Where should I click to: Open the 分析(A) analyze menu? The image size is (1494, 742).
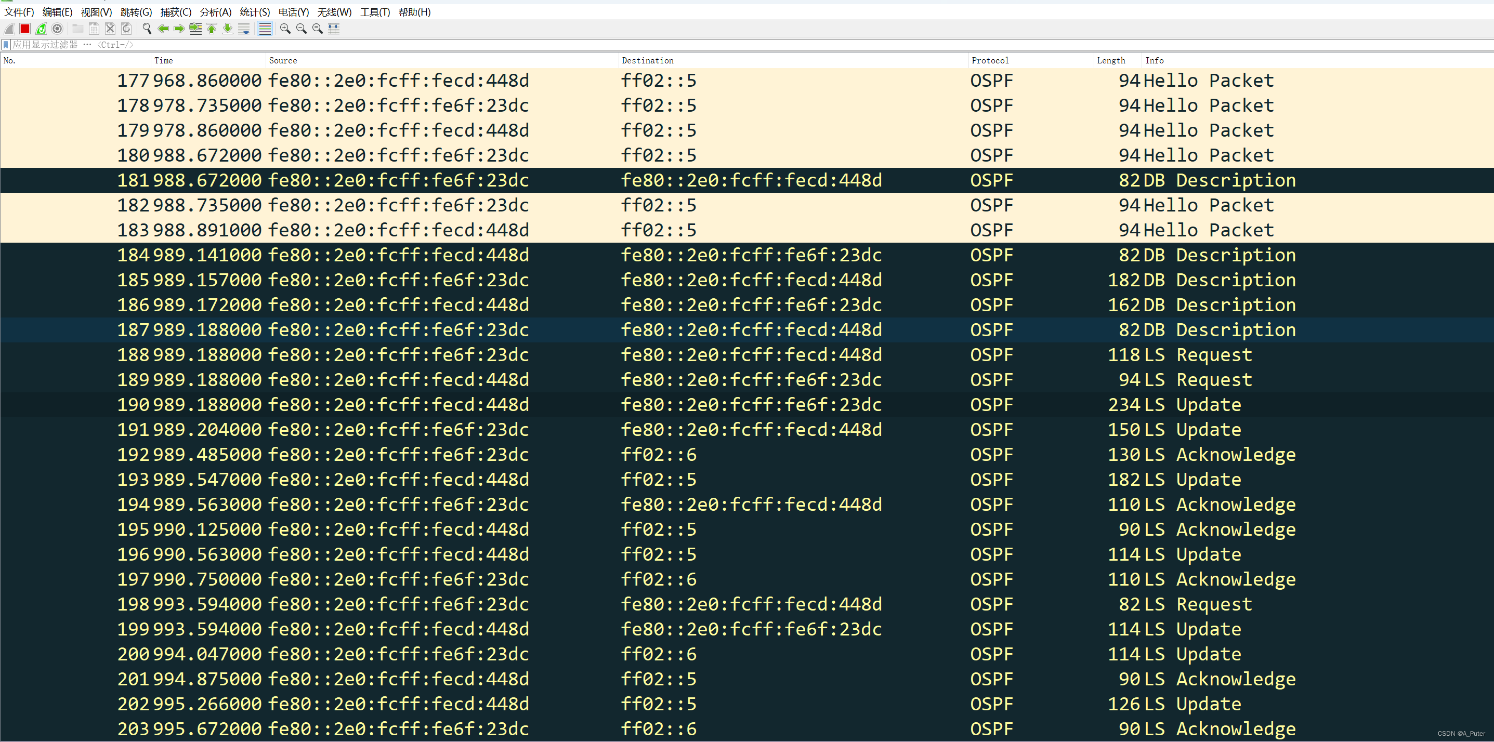215,12
